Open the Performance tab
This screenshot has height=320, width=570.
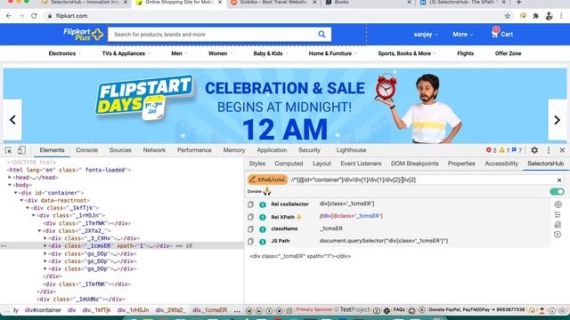194,150
